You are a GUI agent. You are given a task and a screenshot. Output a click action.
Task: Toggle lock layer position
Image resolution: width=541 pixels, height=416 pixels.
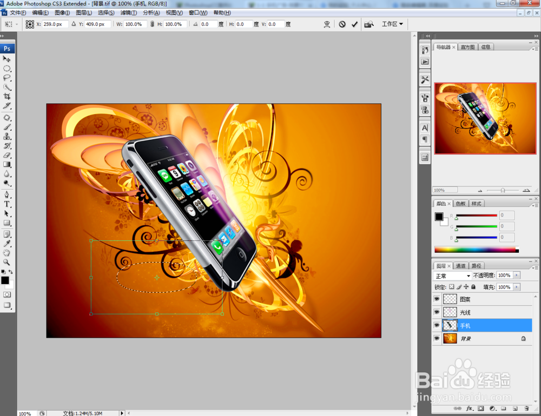(x=466, y=287)
